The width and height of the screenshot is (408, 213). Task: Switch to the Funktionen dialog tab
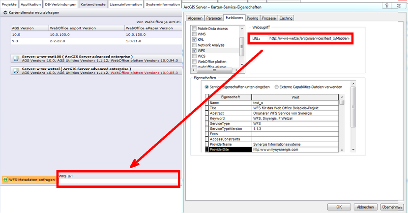point(234,18)
